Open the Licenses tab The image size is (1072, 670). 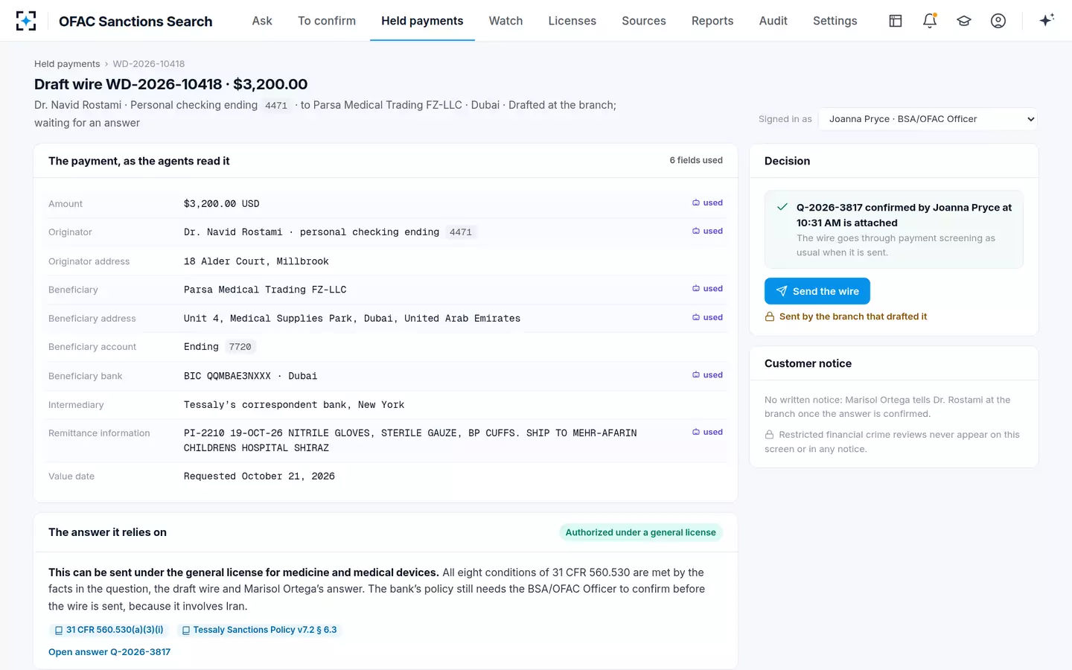click(572, 21)
